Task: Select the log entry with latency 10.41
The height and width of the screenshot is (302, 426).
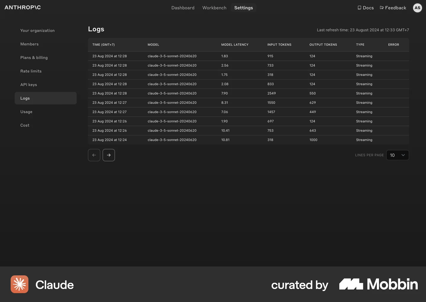Action: click(248, 131)
